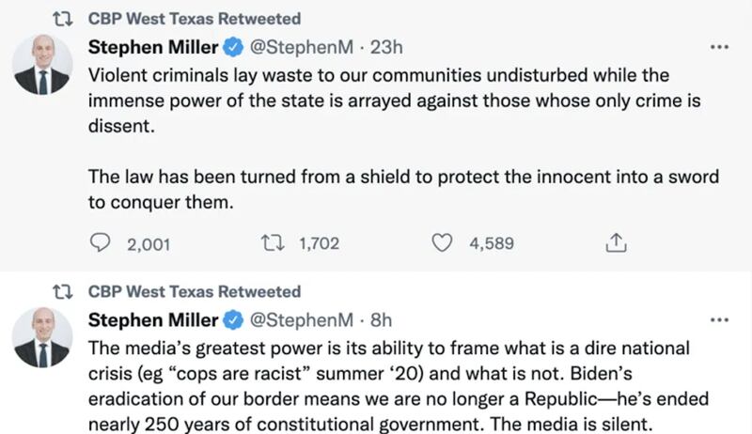Share the first tweet via share icon
The width and height of the screenshot is (752, 434).
click(616, 244)
